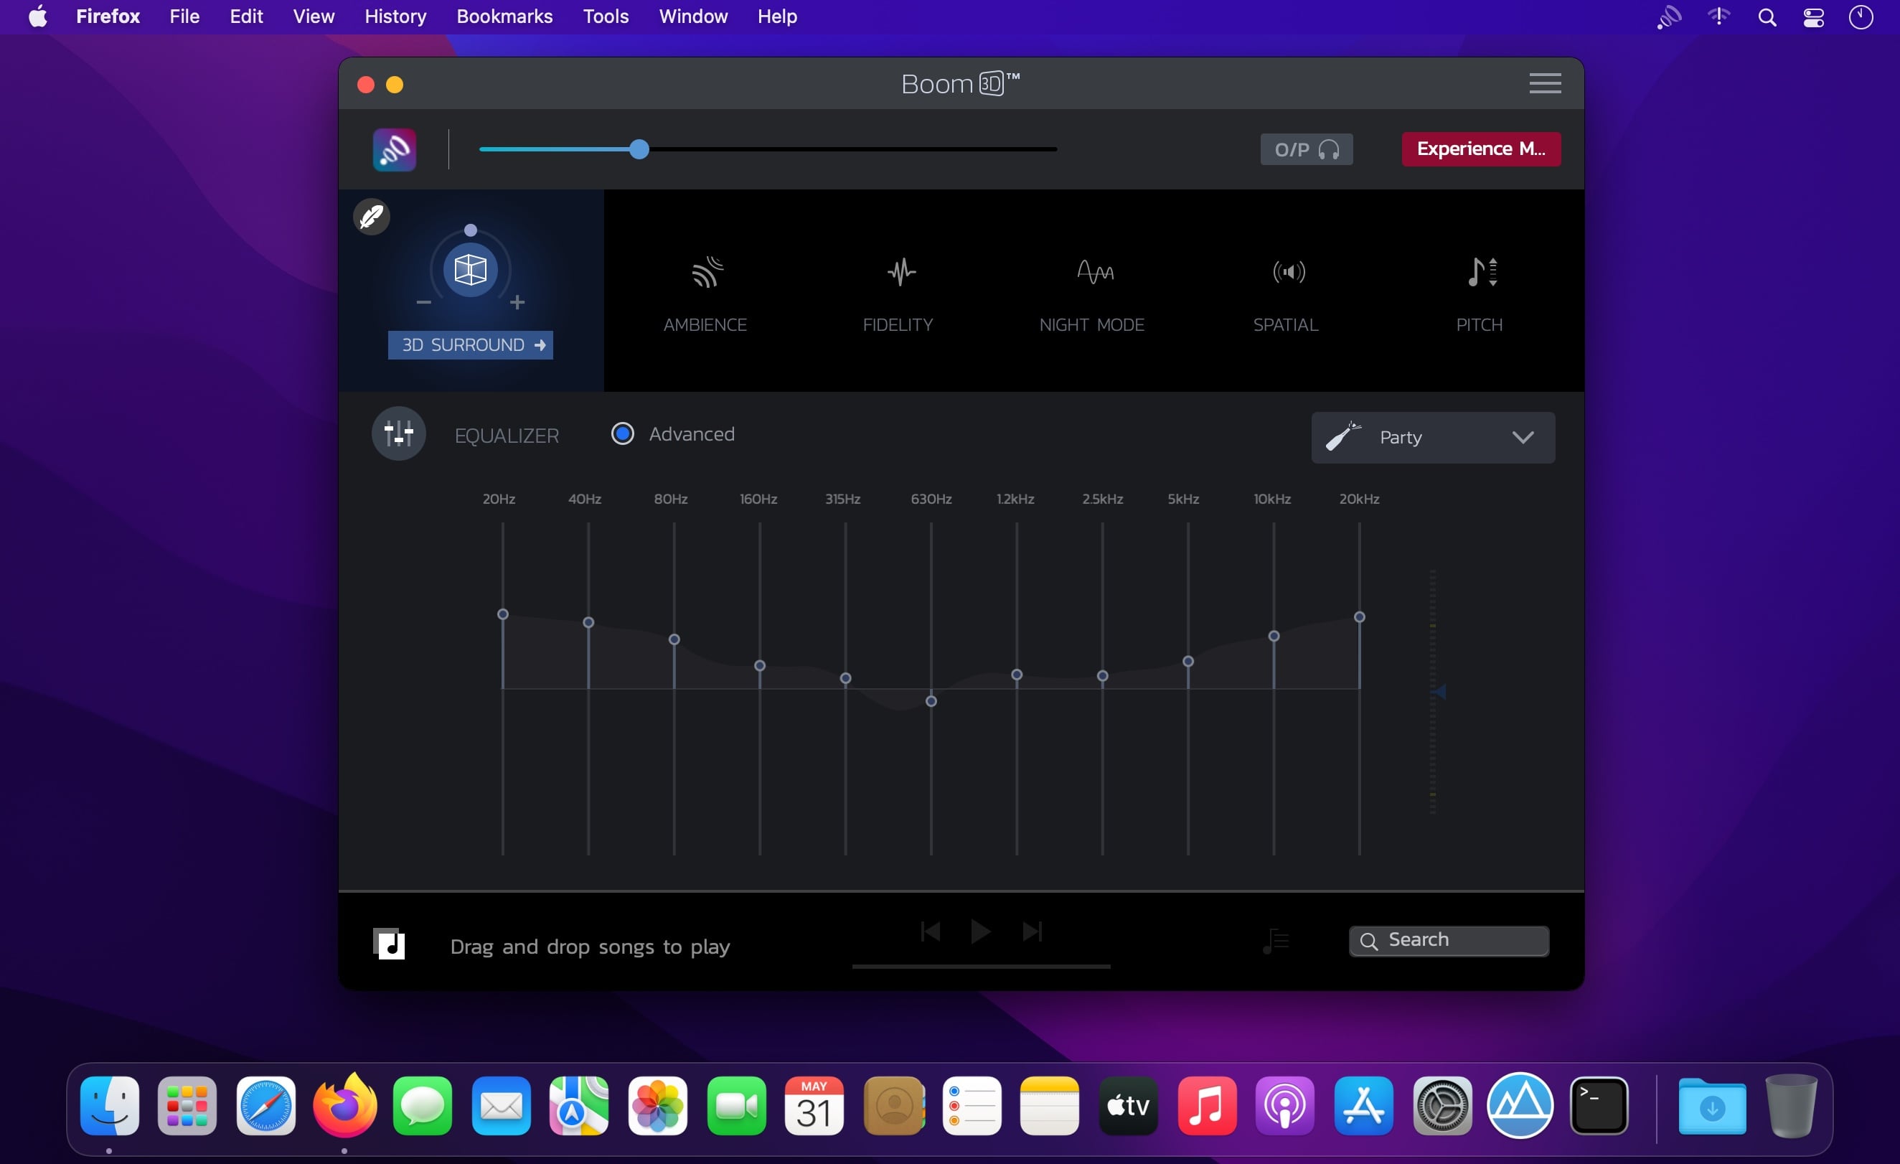Image resolution: width=1900 pixels, height=1164 pixels.
Task: Open Podcasts from the Dock
Action: pyautogui.click(x=1285, y=1105)
